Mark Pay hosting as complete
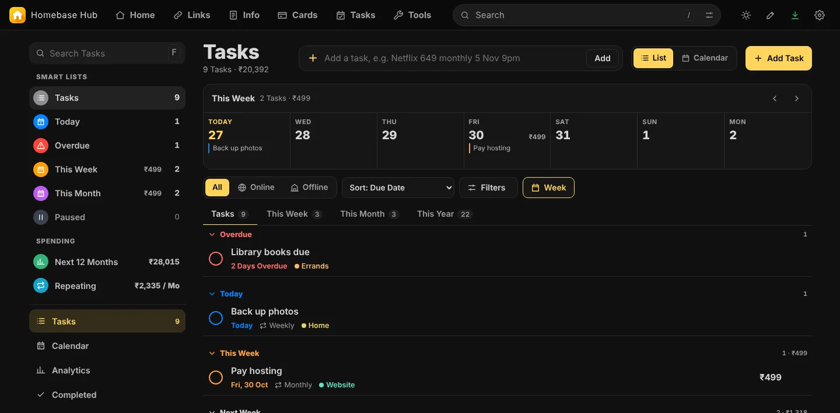The width and height of the screenshot is (840, 413). click(x=216, y=377)
